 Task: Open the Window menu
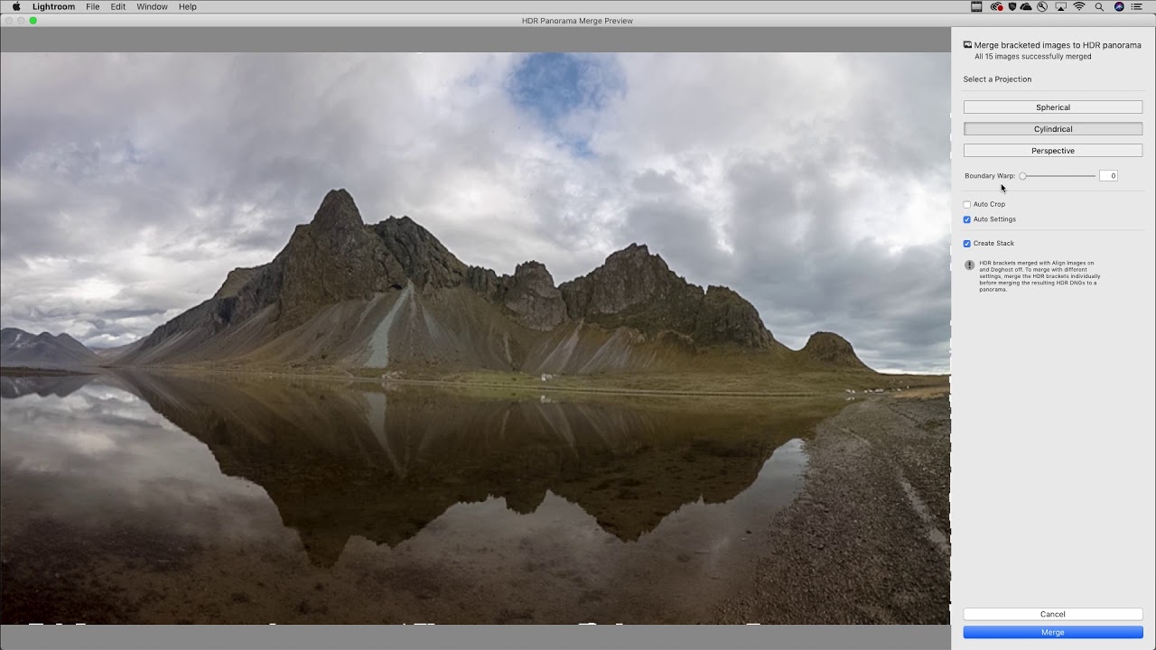(x=152, y=6)
